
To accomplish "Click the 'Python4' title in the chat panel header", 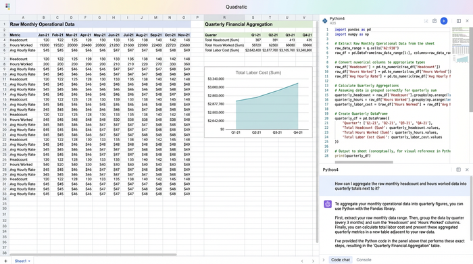I will point(330,169).
